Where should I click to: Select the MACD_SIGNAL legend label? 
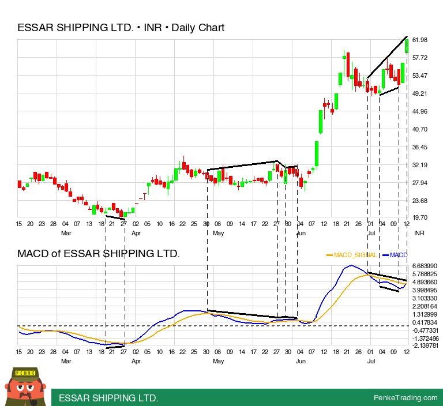pos(355,255)
